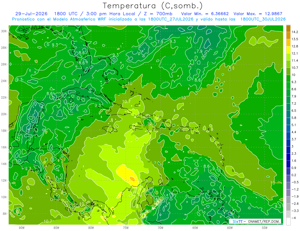The image size is (300, 231).
Task: Click the 55W longitude axis label
Action: (x=265, y=228)
